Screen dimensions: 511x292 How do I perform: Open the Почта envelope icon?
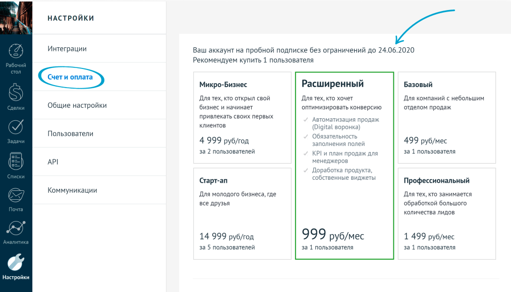[x=16, y=195]
